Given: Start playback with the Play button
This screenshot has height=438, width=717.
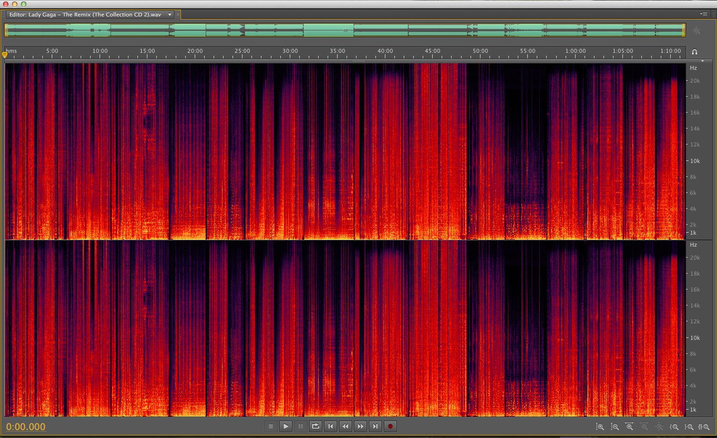Looking at the screenshot, I should (x=286, y=426).
